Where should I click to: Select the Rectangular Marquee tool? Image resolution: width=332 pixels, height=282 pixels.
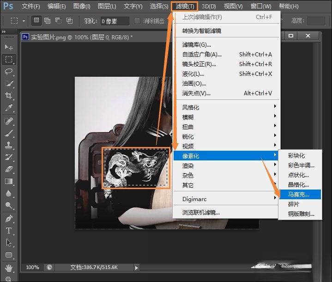click(9, 59)
